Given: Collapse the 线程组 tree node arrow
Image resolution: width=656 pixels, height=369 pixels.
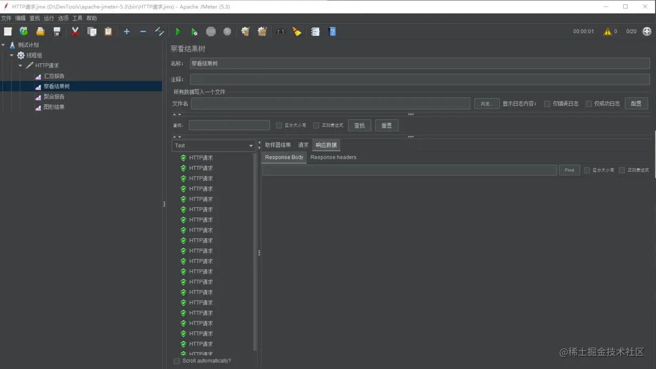Looking at the screenshot, I should pyautogui.click(x=12, y=55).
